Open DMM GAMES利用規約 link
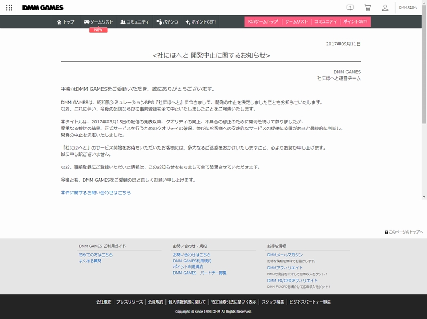427x319 pixels. pos(192,261)
